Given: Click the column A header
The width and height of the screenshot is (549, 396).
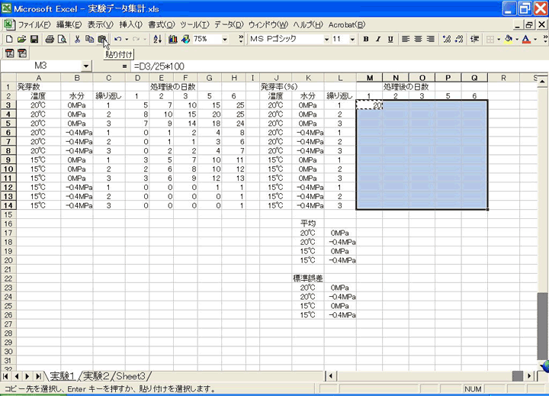Looking at the screenshot, I should click(39, 78).
